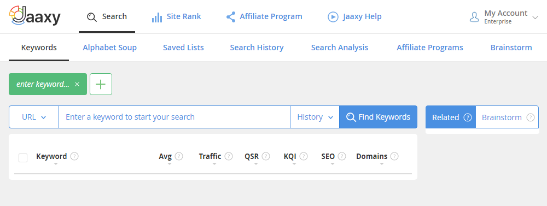The width and height of the screenshot is (547, 206).
Task: Sort by KQI column arrow
Action: 294,164
